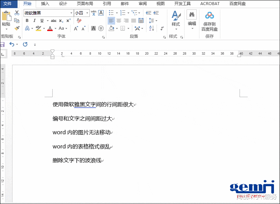
Task: Open the font name combo box dropdown
Action: click(71, 13)
